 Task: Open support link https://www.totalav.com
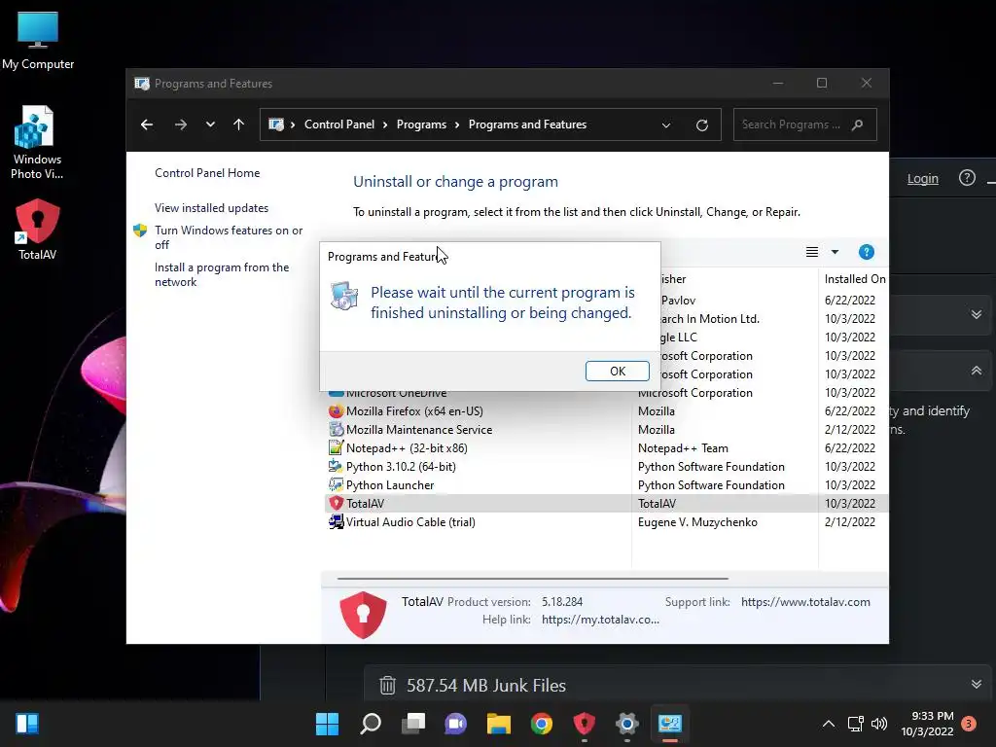click(805, 601)
